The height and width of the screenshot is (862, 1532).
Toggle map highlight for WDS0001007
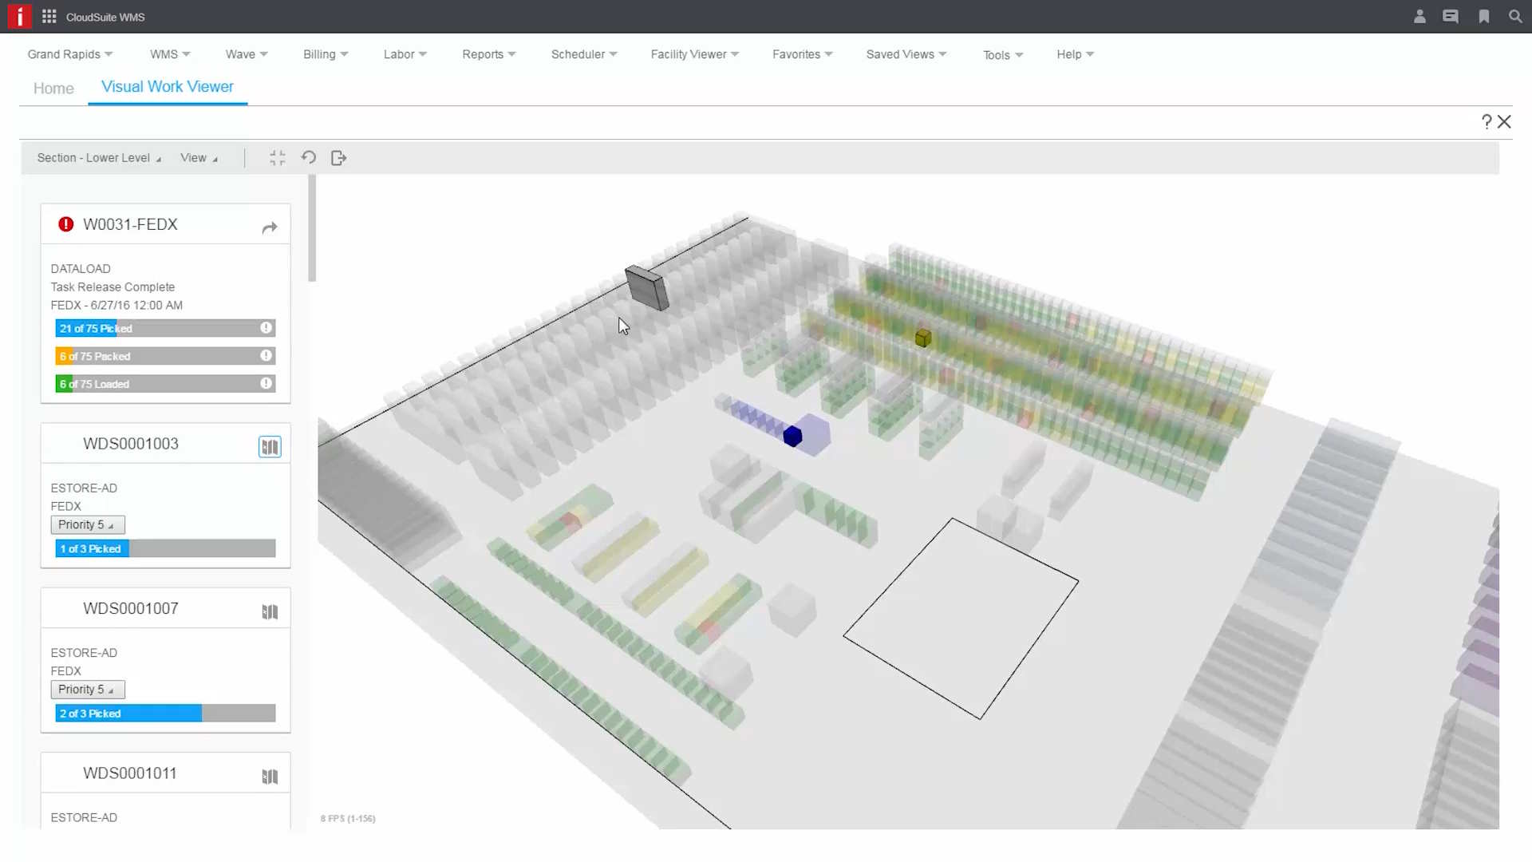coord(270,612)
